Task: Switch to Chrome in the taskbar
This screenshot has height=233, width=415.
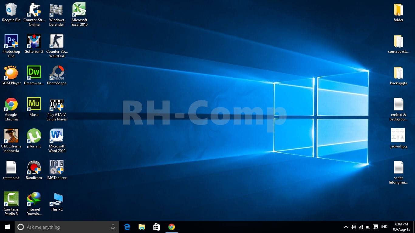Action: click(171, 227)
